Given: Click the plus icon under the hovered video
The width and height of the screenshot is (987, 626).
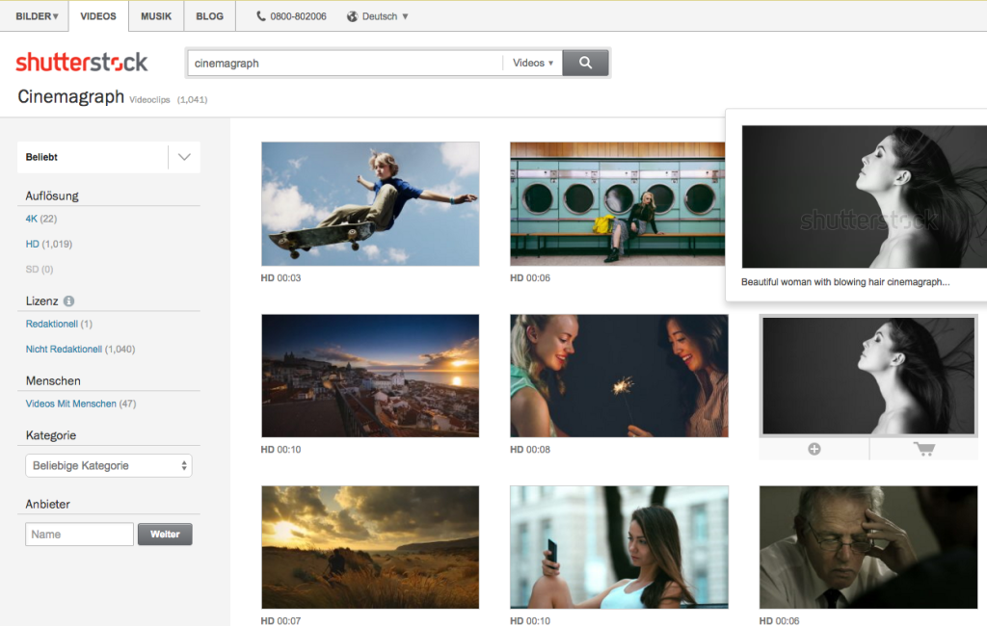Looking at the screenshot, I should 814,448.
